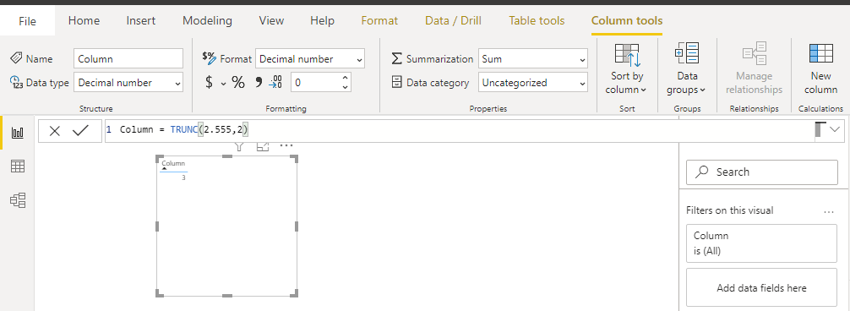Cancel the formula with X button
The width and height of the screenshot is (850, 311).
click(55, 131)
